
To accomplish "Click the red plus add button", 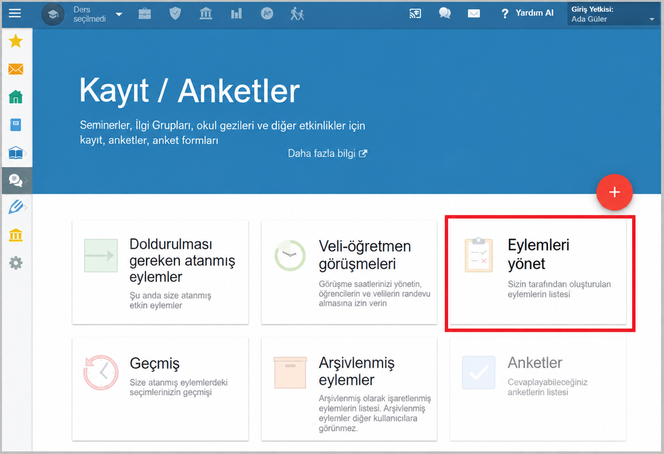I will (x=614, y=192).
